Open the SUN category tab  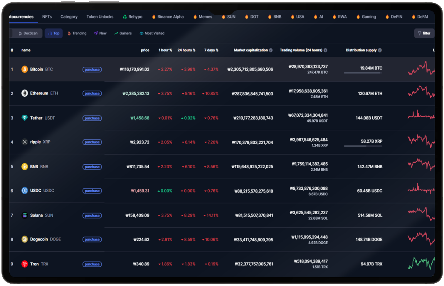[x=228, y=17]
